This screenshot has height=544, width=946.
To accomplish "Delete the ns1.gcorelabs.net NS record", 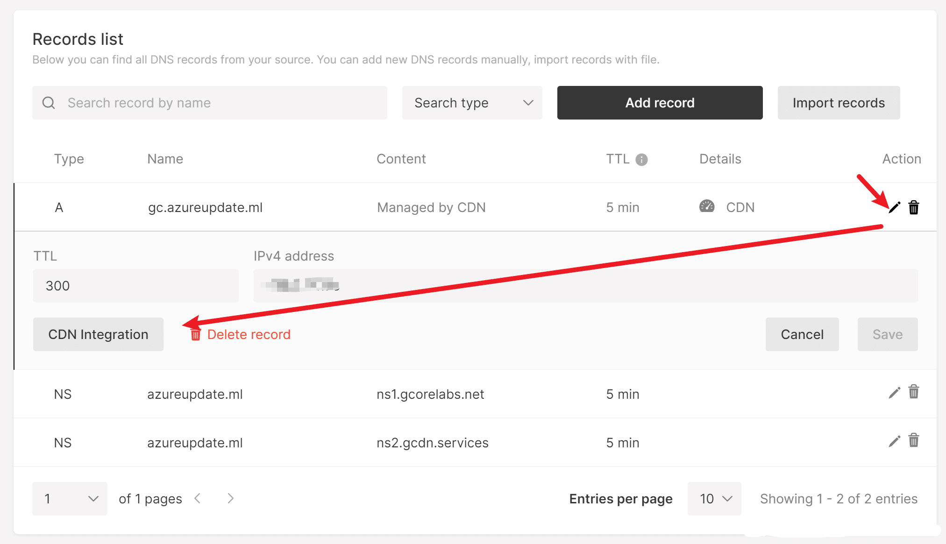I will (914, 392).
